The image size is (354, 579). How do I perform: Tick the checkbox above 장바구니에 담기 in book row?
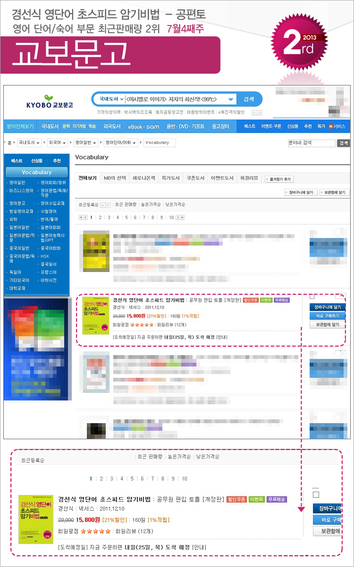click(x=312, y=297)
